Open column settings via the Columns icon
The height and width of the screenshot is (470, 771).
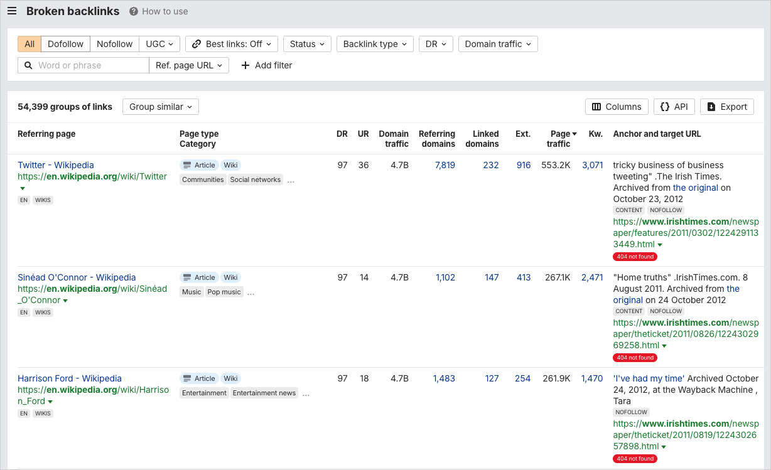596,107
